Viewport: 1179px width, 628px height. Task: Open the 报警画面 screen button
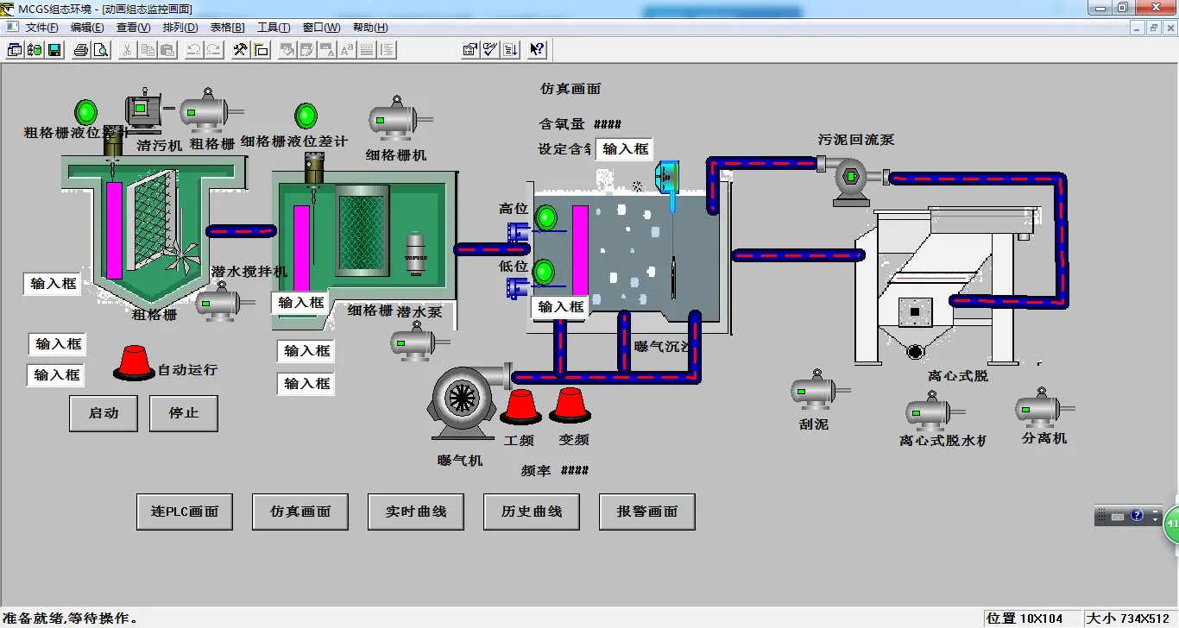646,511
